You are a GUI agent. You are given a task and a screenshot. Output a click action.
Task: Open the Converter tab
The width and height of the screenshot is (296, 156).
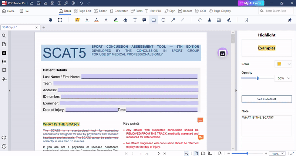tap(119, 11)
